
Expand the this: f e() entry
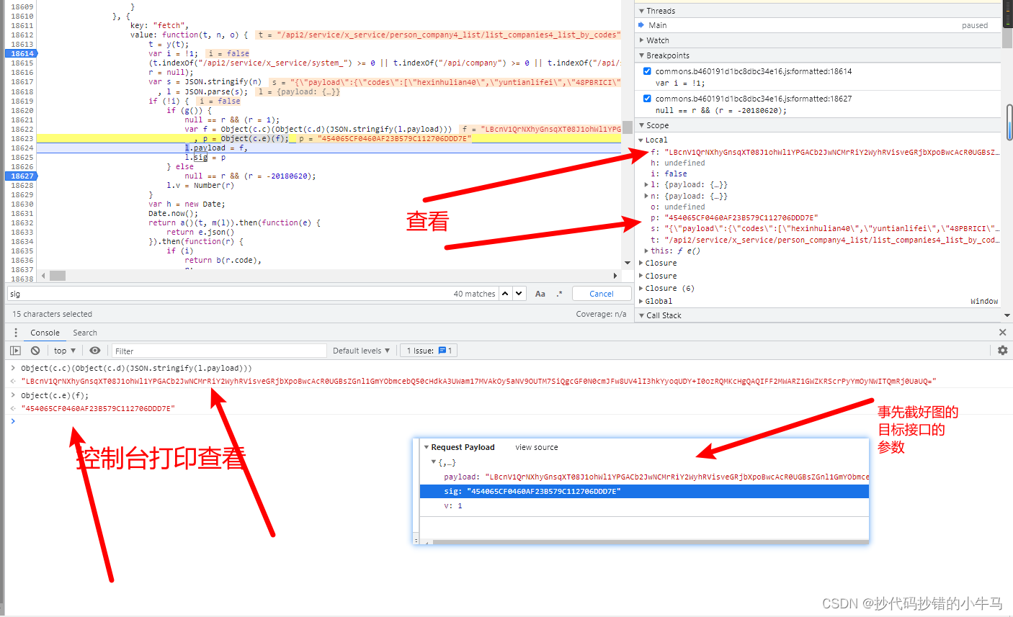(646, 251)
